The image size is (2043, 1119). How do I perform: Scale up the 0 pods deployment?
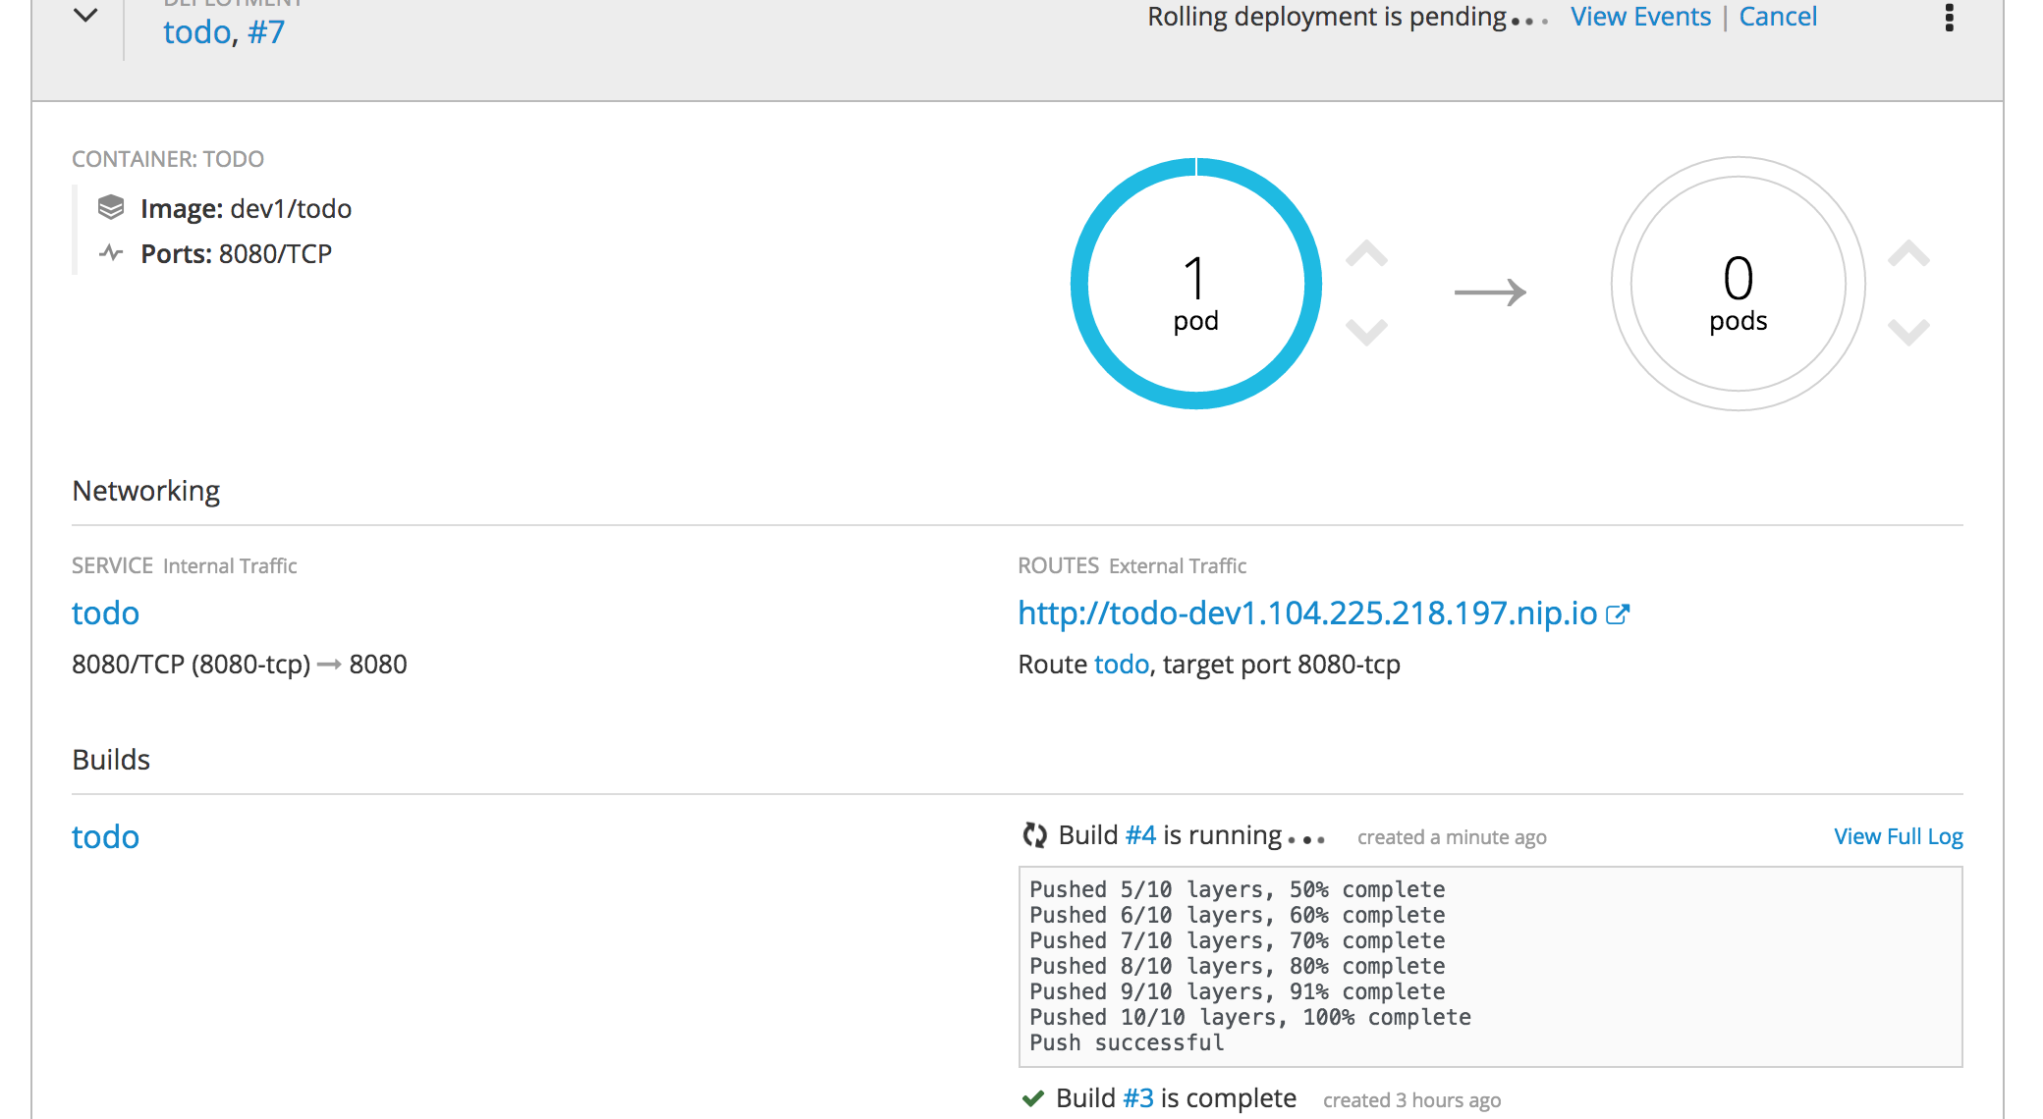coord(1908,254)
